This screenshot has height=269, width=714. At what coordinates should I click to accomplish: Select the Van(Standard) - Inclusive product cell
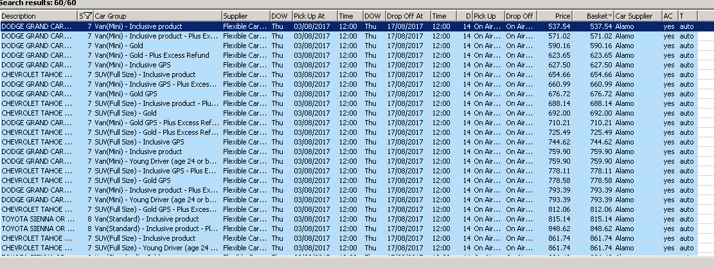coord(157,219)
